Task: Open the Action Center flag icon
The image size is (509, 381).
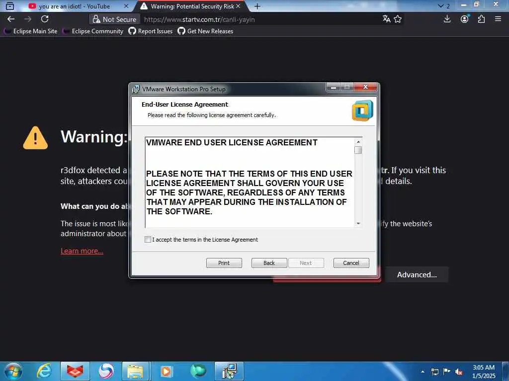Action: click(x=447, y=372)
